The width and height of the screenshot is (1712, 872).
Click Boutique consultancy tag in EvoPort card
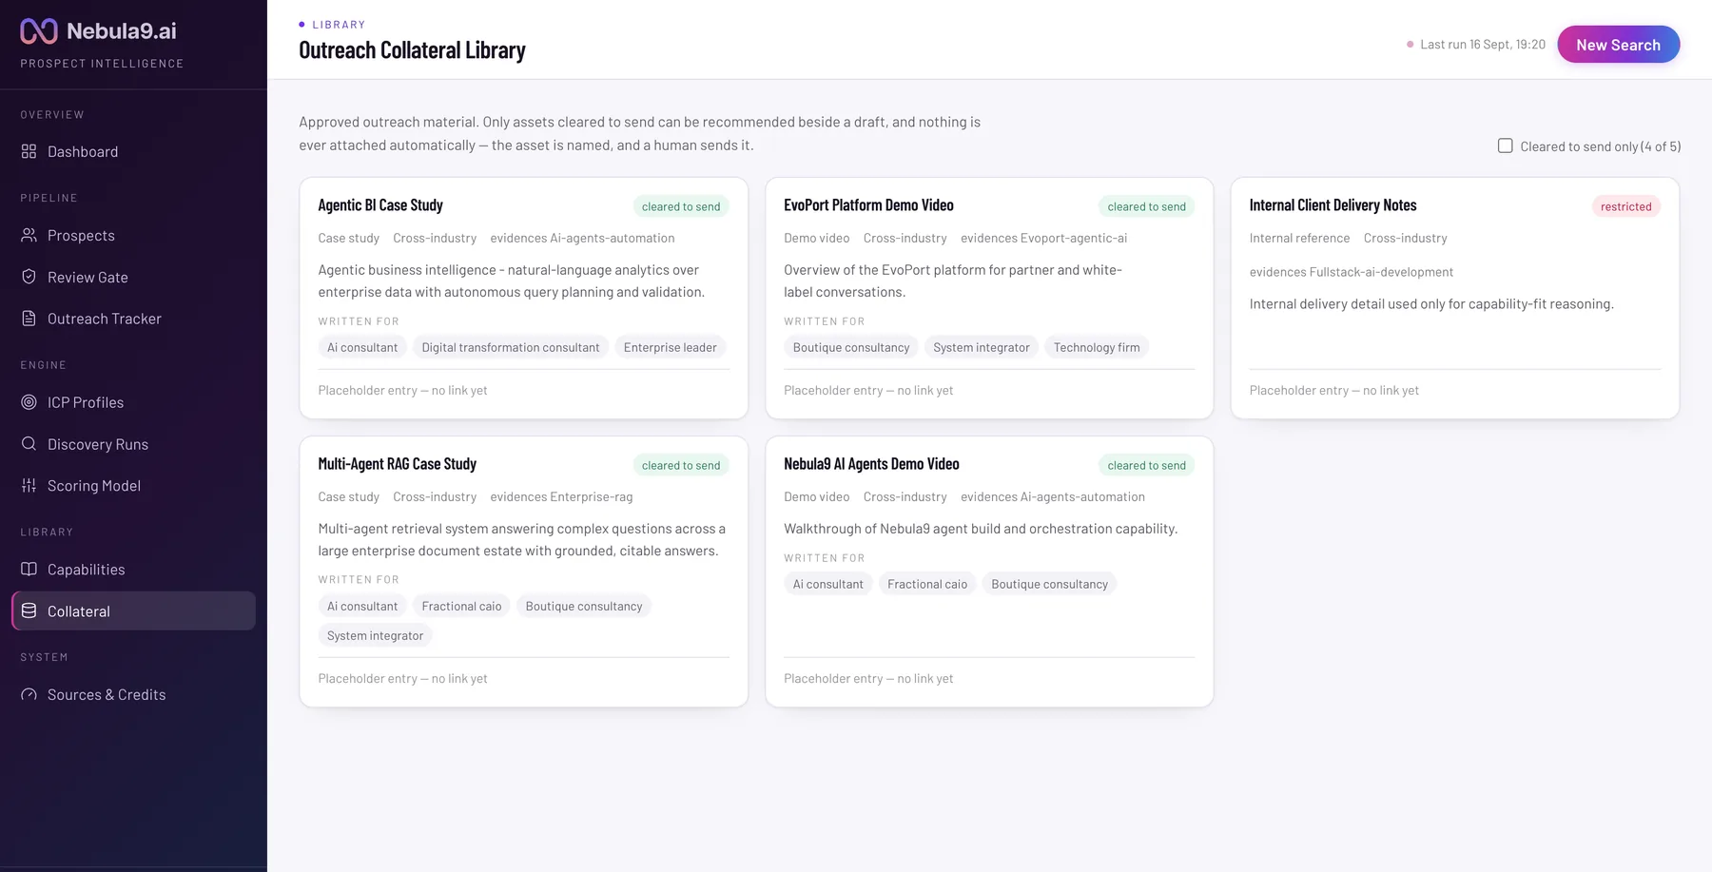(851, 347)
